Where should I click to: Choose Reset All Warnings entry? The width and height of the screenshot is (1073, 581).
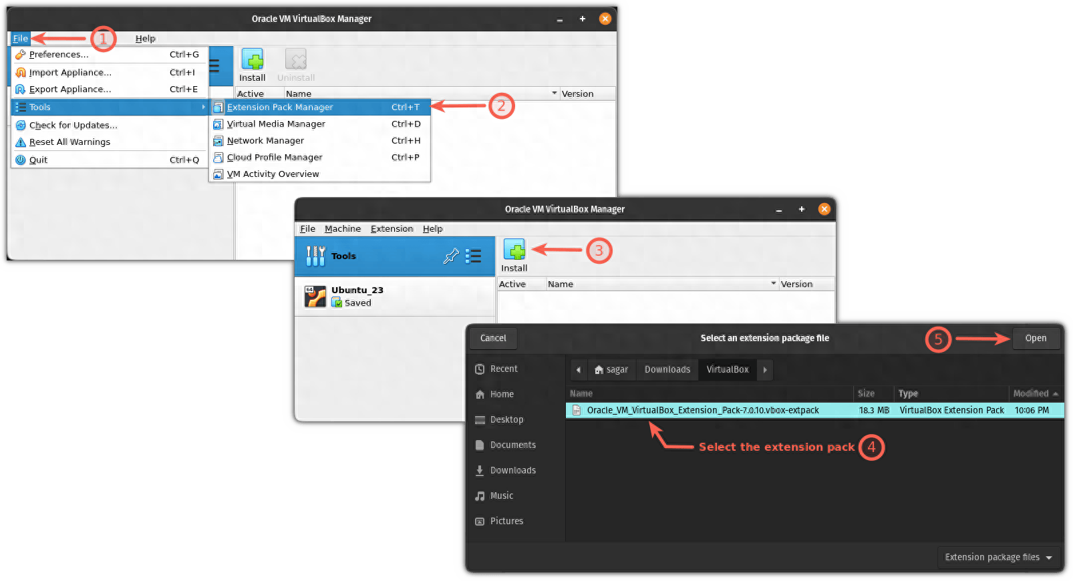[x=110, y=142]
